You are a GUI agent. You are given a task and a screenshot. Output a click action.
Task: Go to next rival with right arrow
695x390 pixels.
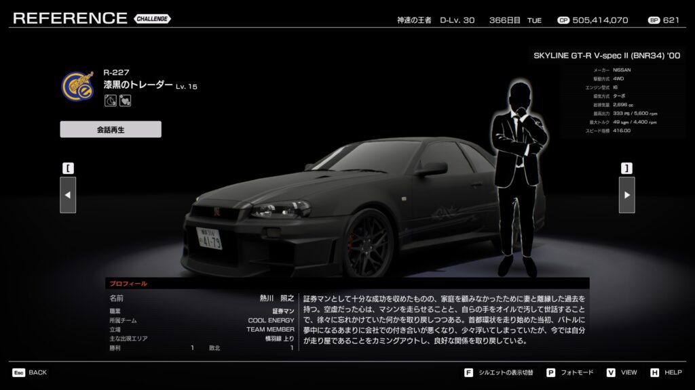click(626, 195)
